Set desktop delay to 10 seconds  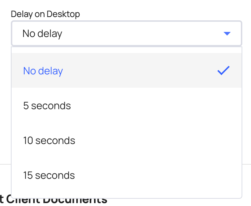coord(49,140)
